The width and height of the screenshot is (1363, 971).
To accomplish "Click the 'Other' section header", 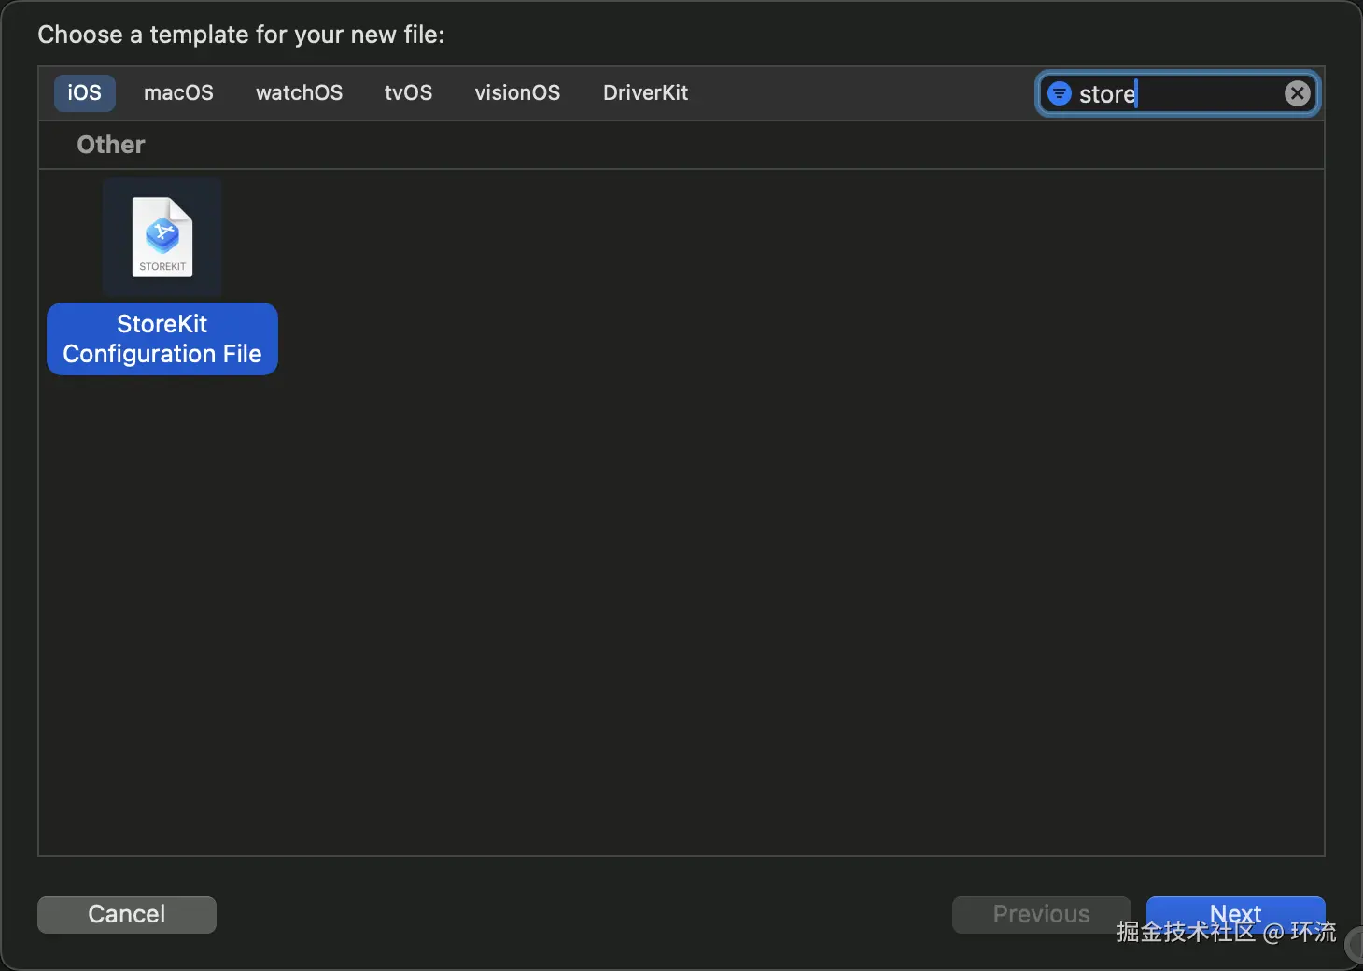I will [x=111, y=145].
